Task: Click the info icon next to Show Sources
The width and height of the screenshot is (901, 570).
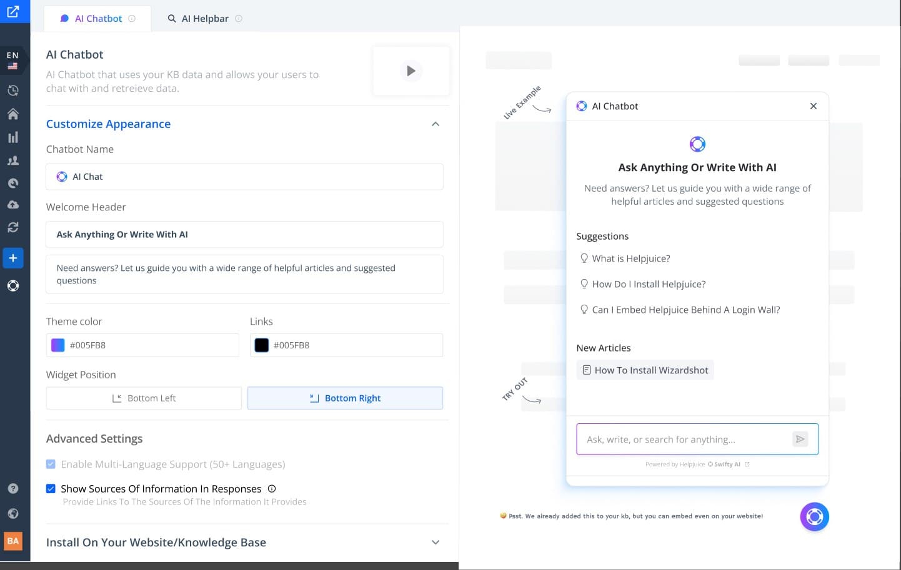Action: (272, 489)
